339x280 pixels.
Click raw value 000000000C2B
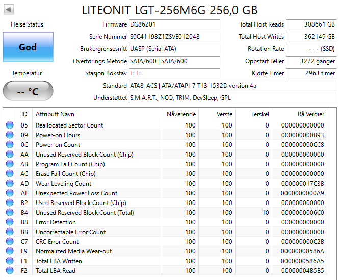pyautogui.click(x=302, y=241)
